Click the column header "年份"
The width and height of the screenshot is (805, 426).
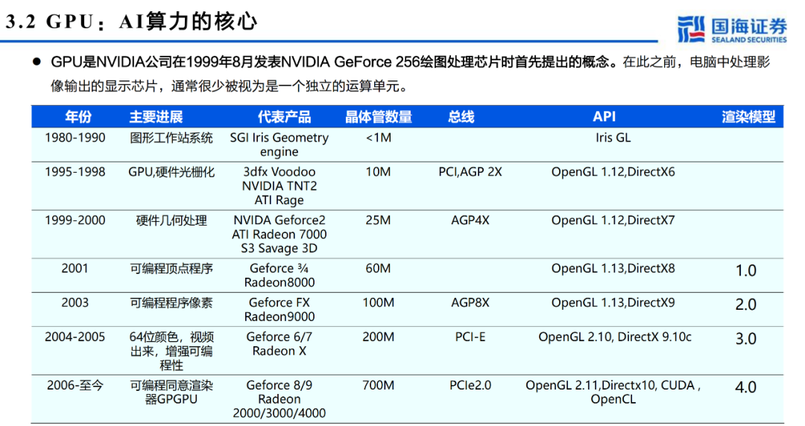(x=78, y=117)
